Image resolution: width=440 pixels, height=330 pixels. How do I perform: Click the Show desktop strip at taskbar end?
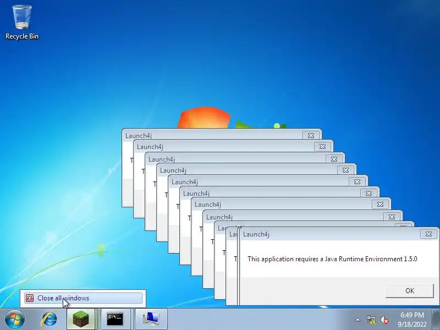(437, 319)
